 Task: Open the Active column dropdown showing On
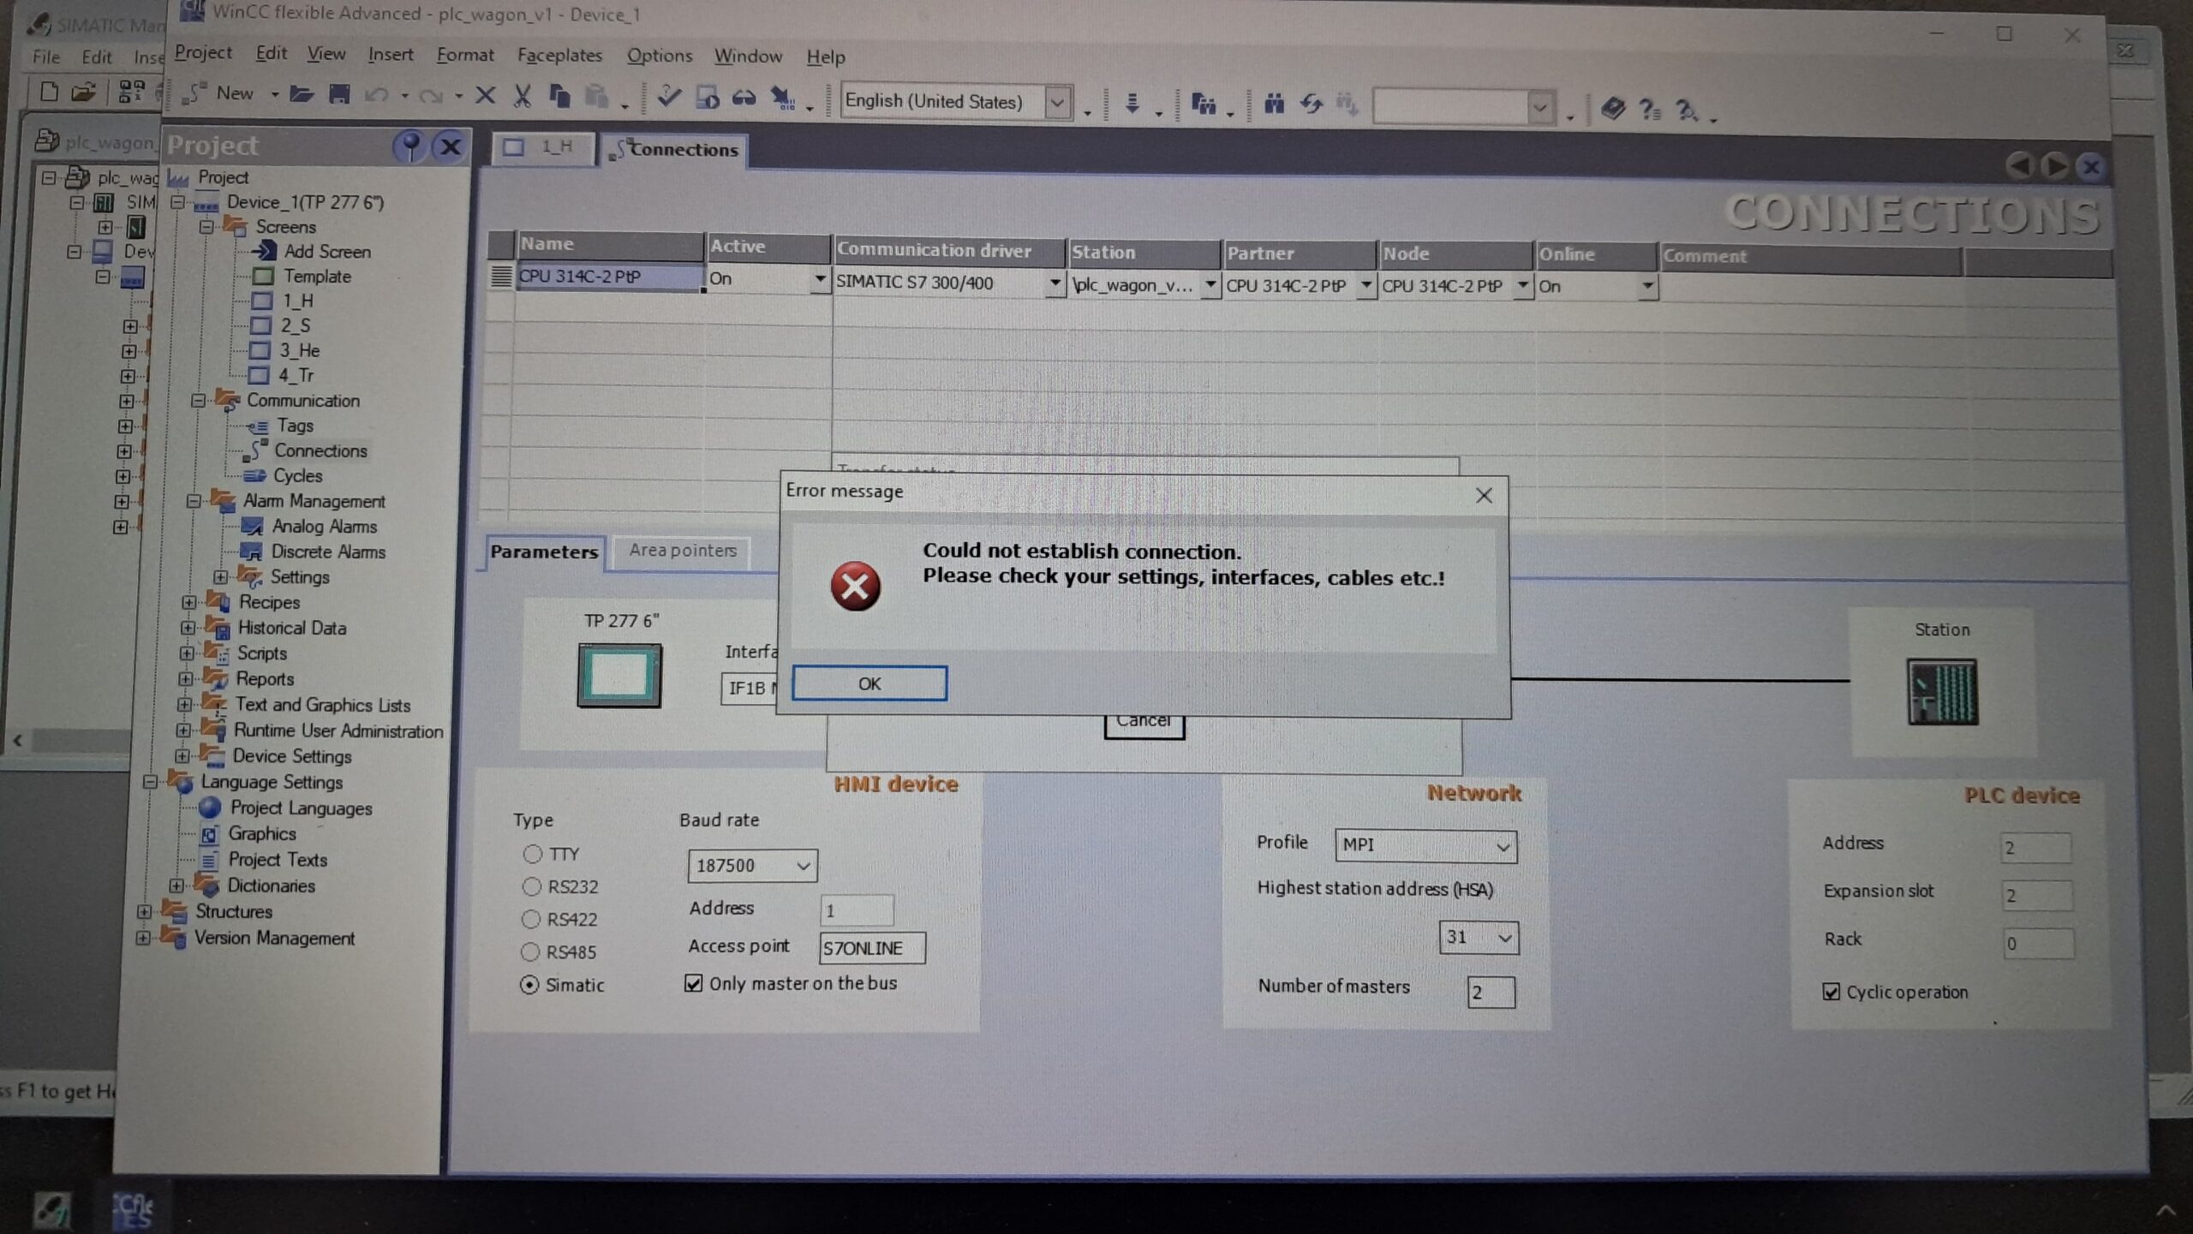[x=820, y=279]
